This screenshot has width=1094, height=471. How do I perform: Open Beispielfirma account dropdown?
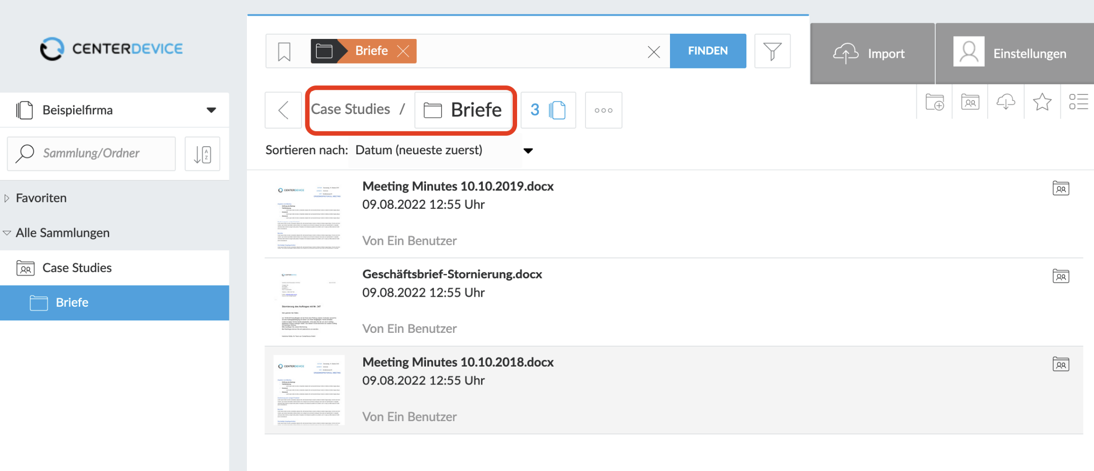coord(114,110)
